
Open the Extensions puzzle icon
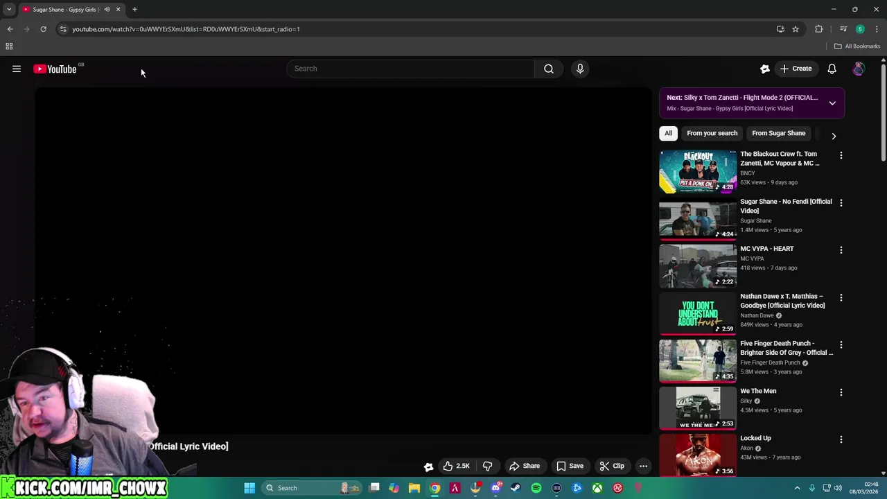coord(819,29)
